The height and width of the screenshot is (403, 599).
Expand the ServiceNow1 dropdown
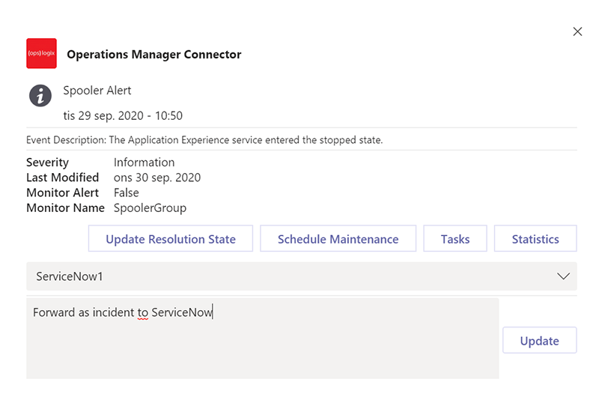pyautogui.click(x=302, y=276)
